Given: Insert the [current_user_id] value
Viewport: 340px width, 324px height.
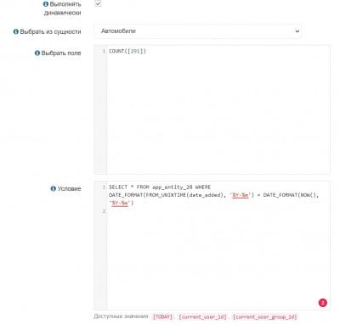Looking at the screenshot, I should (x=202, y=317).
